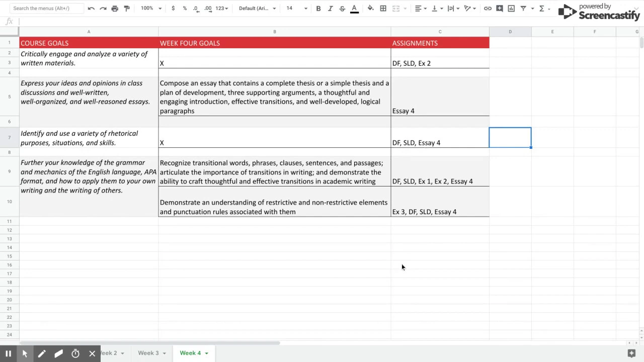Select the Critically engage and analyze cell
This screenshot has height=362, width=644.
[x=89, y=58]
